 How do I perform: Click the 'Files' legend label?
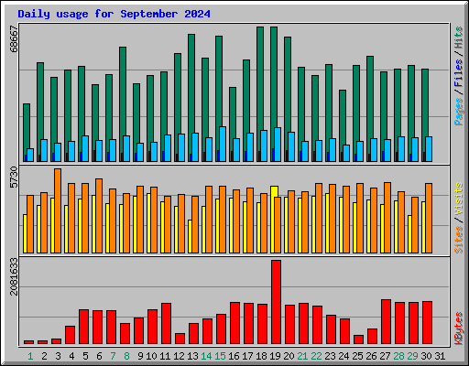coord(458,73)
